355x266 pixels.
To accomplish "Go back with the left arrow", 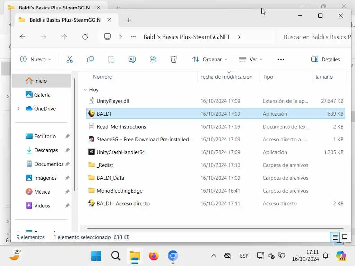I will click(x=23, y=37).
